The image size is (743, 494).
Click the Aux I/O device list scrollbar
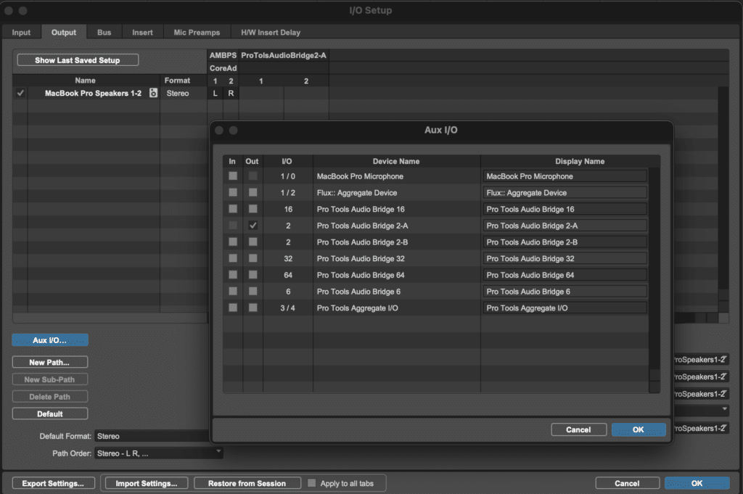[x=654, y=276]
